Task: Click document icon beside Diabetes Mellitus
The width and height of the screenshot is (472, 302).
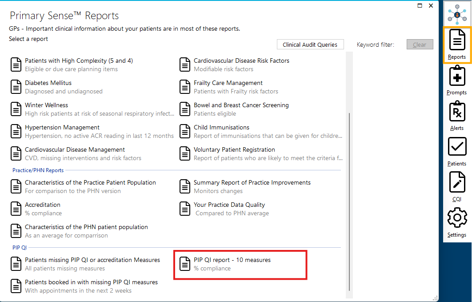Action: [16, 87]
